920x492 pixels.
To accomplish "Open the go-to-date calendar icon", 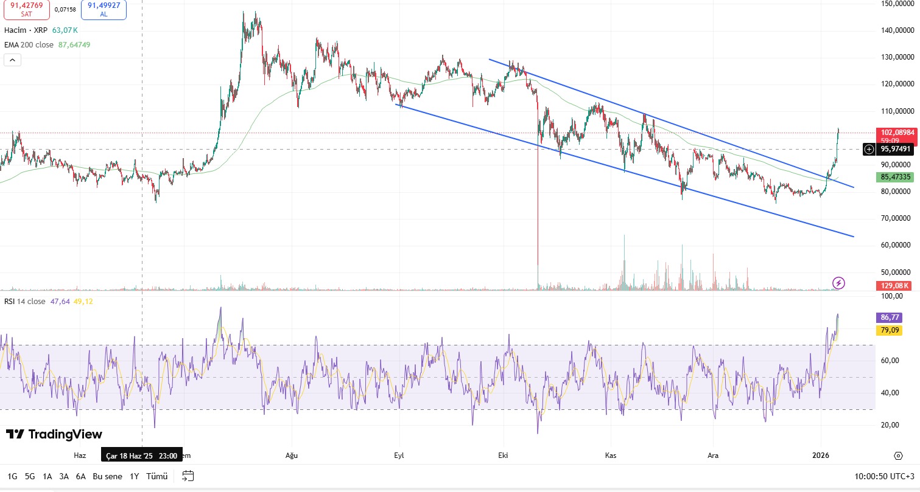I will (188, 476).
